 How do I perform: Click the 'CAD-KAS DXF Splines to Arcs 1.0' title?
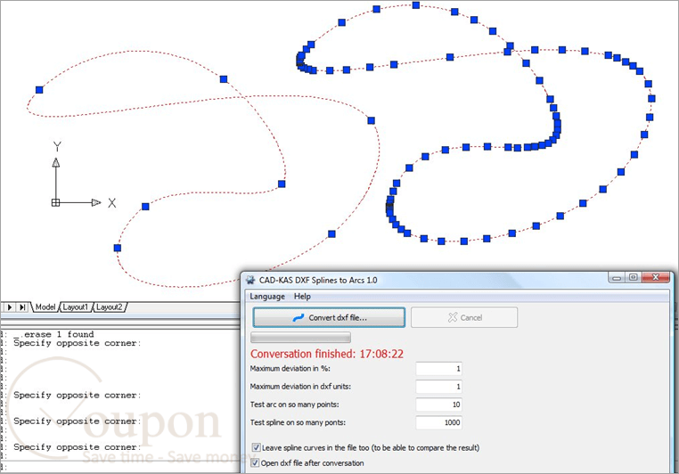click(x=318, y=280)
